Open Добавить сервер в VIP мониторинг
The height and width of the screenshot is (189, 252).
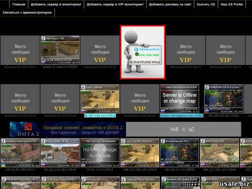point(115,5)
